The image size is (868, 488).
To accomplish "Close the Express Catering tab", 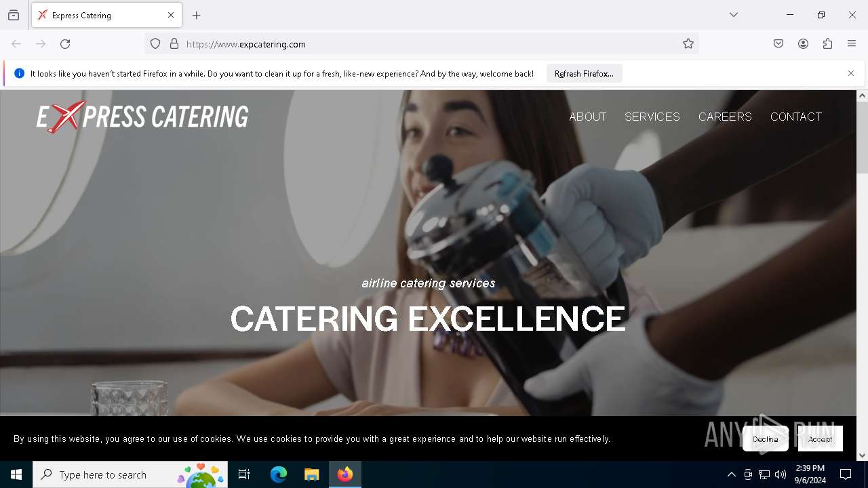I will [x=171, y=15].
